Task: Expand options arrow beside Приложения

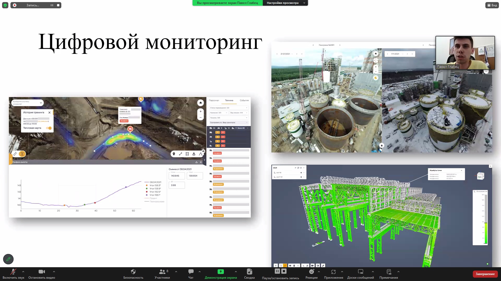Action: coord(342,272)
